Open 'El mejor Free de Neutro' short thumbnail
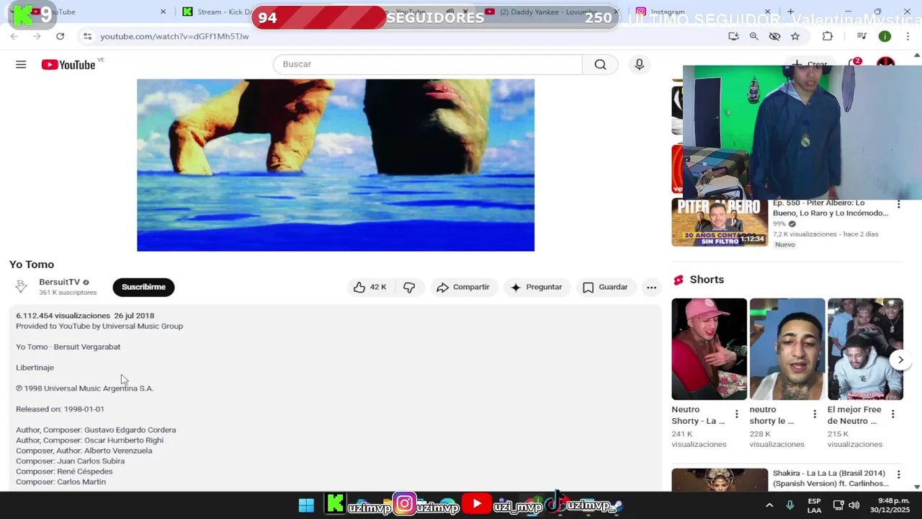 pos(865,349)
